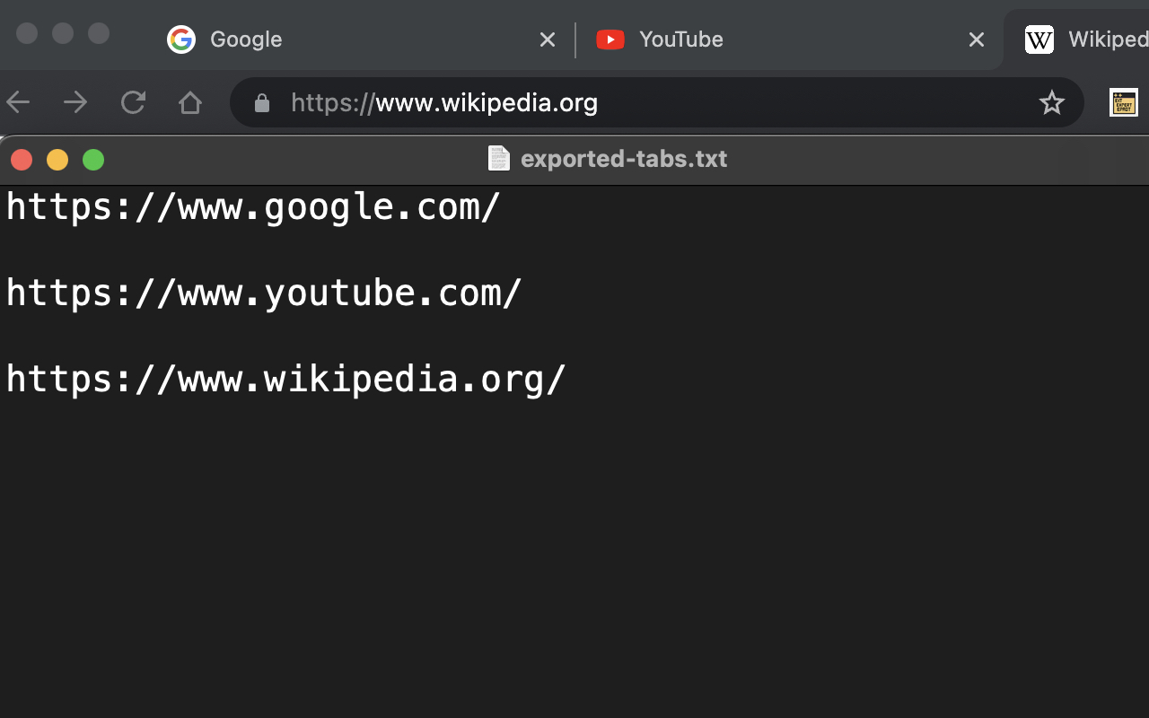Close the Google tab
Viewport: 1149px width, 718px height.
click(x=548, y=39)
